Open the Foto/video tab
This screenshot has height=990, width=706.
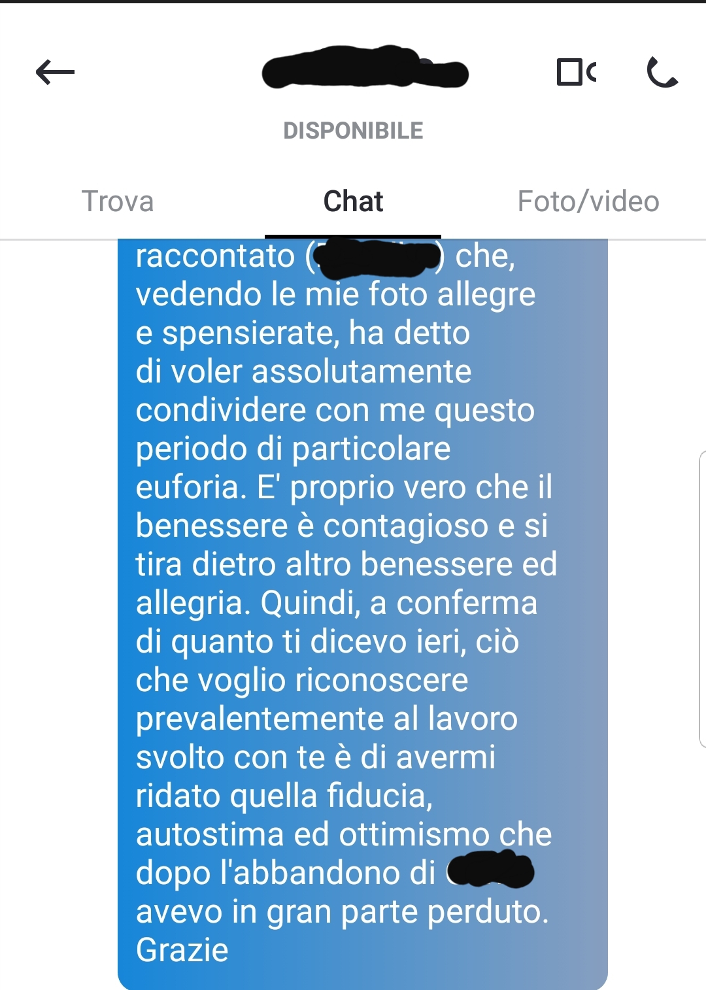(588, 201)
